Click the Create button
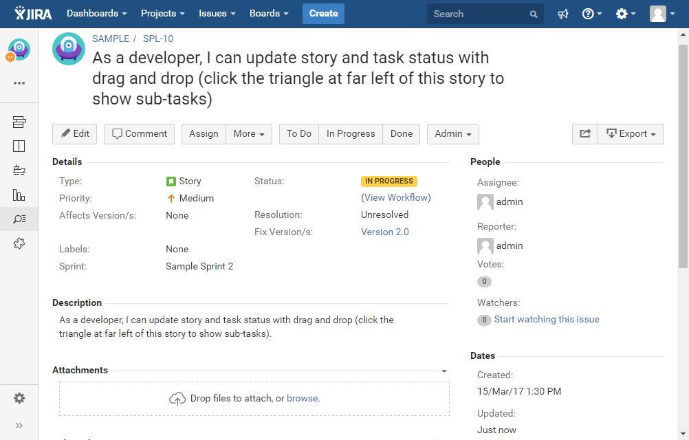689x440 pixels. tap(323, 14)
